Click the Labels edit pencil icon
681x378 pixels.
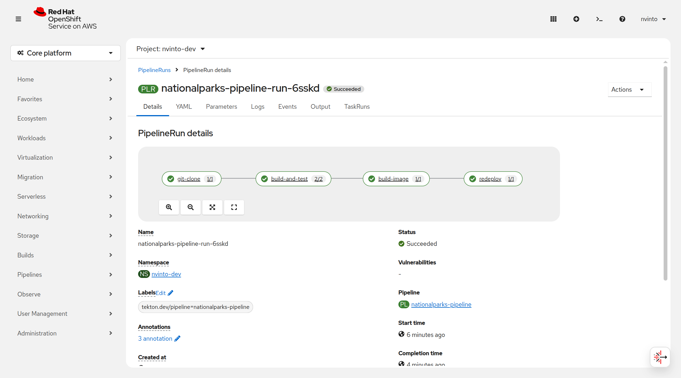tap(171, 293)
